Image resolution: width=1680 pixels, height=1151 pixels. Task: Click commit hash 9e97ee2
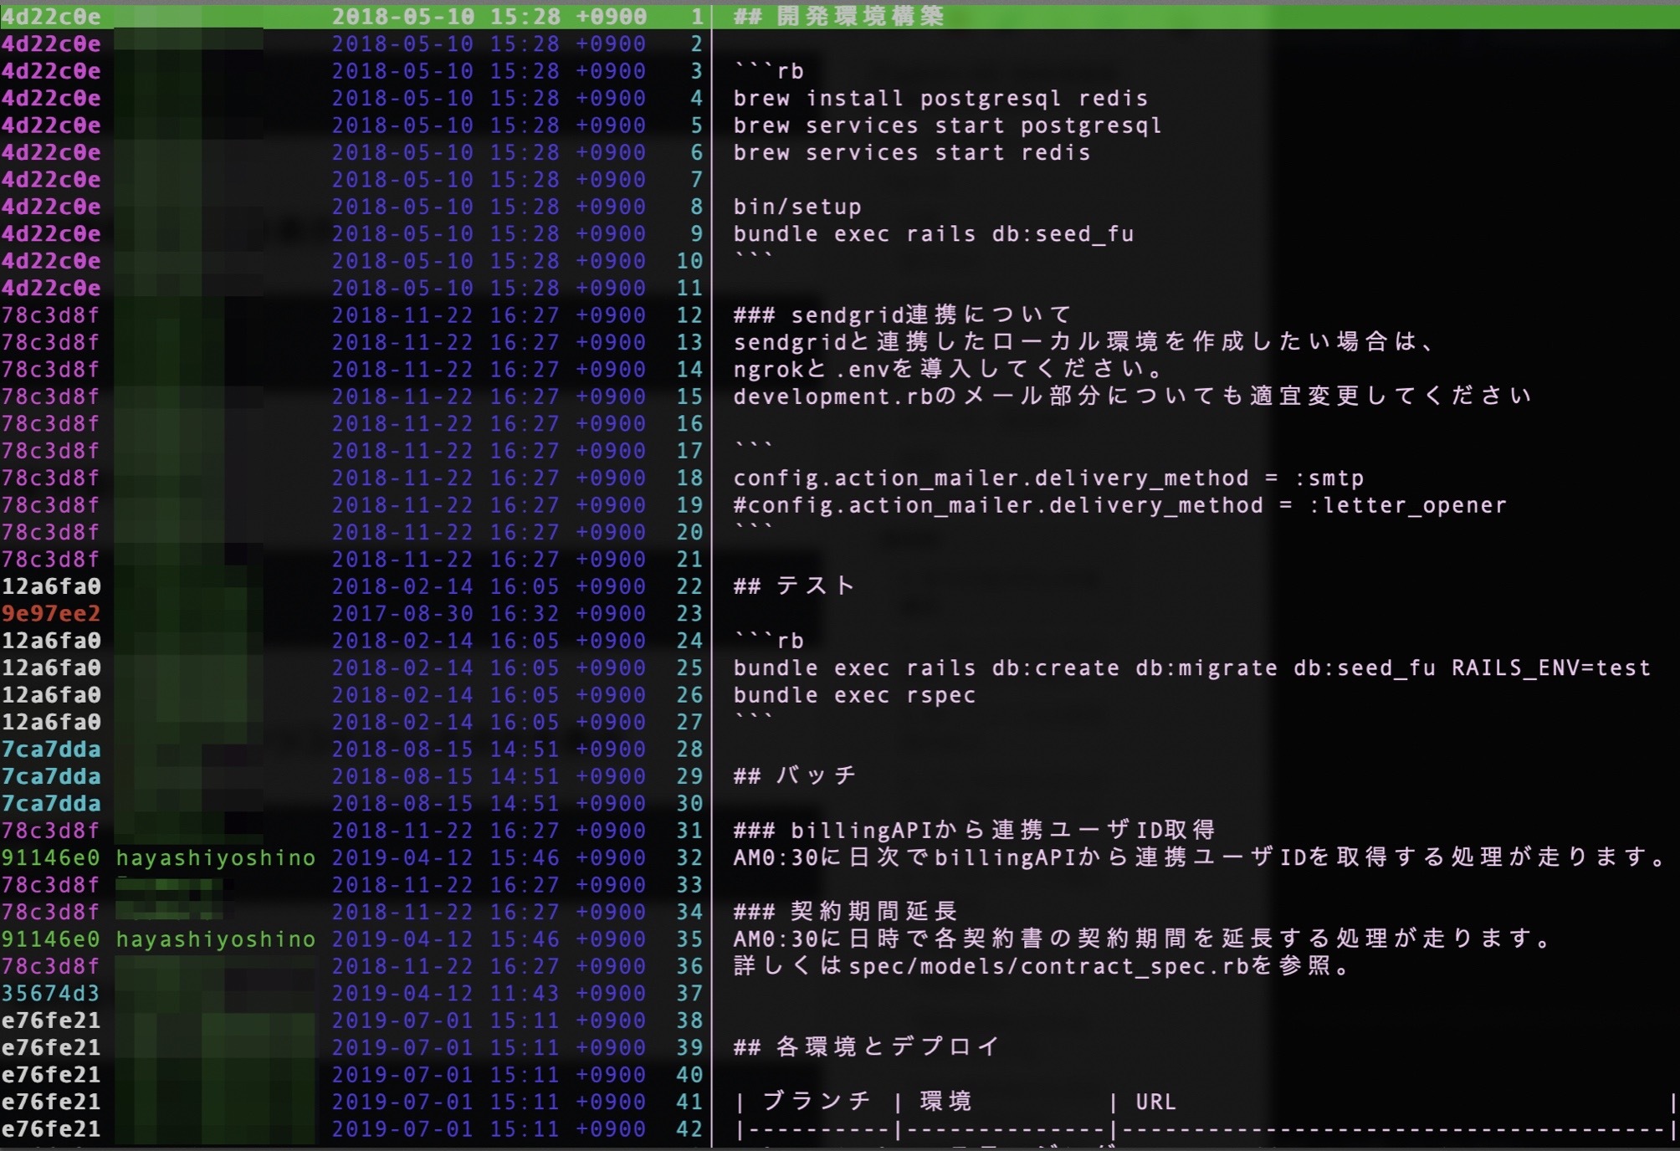pos(51,614)
